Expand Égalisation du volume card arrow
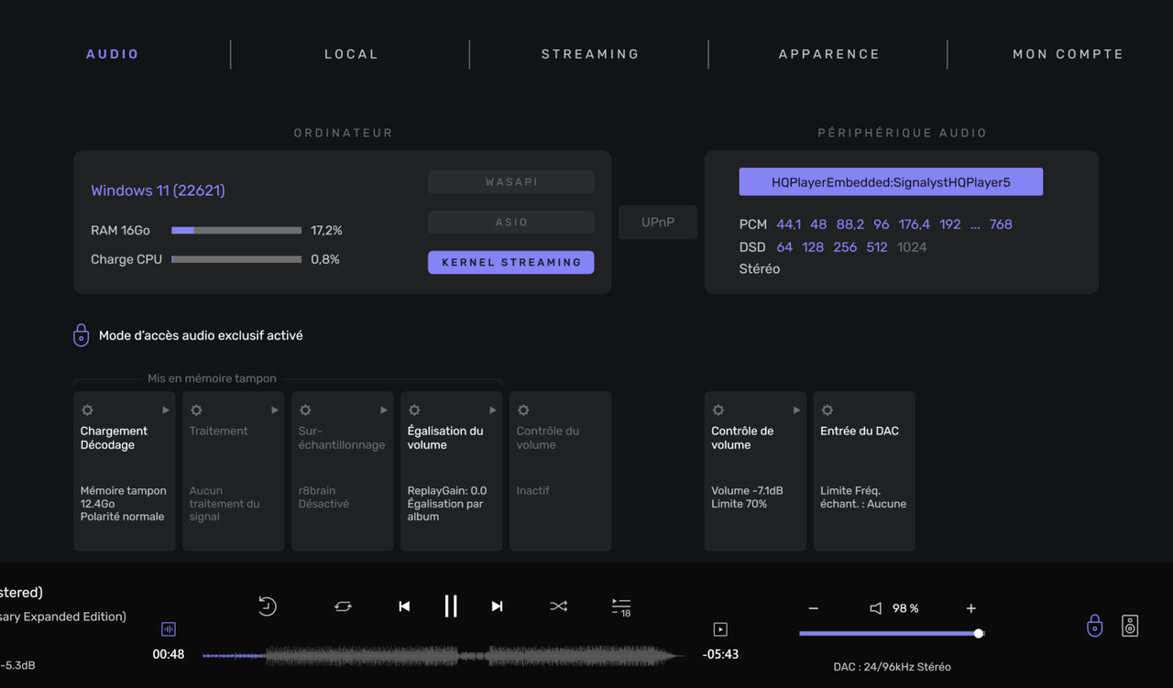 493,410
